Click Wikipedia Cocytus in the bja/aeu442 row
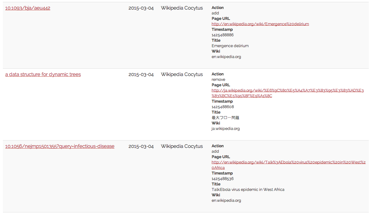This screenshot has width=372, height=214. [x=182, y=8]
